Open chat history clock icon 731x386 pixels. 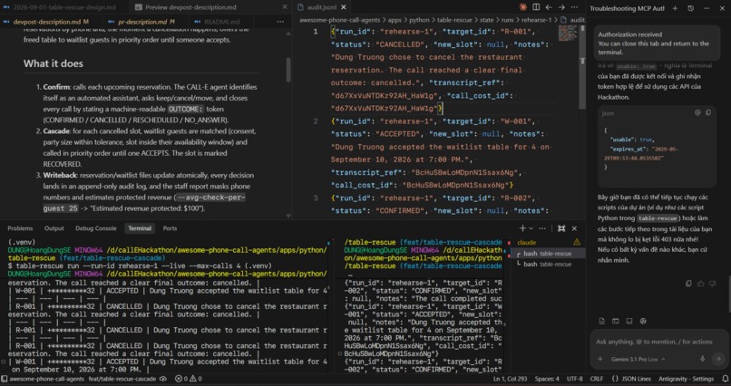point(691,8)
